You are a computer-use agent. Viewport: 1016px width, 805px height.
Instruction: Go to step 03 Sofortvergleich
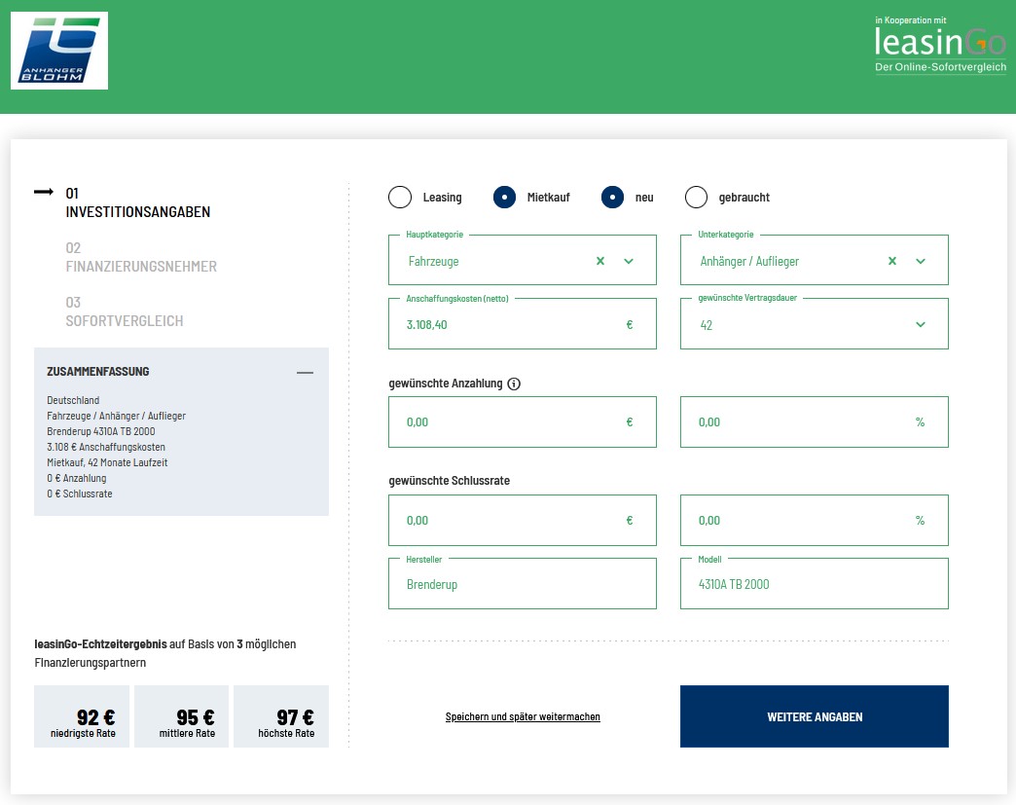coord(124,311)
